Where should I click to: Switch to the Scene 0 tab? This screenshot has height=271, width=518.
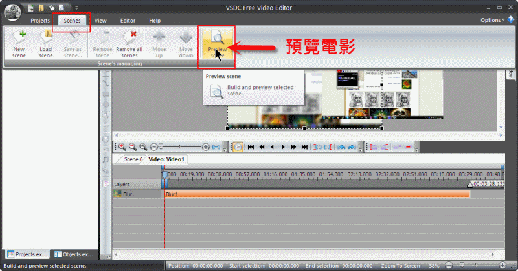[133, 159]
